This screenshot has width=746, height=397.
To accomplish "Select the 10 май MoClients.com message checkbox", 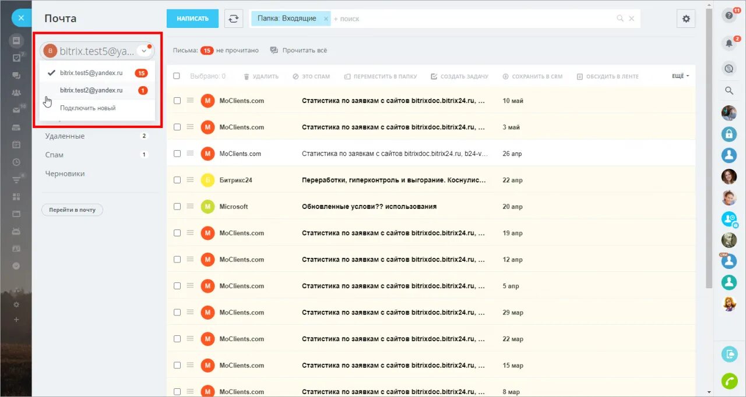I will [x=177, y=100].
